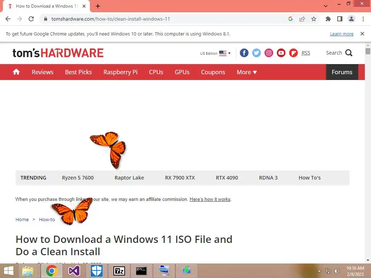
Task: Click the How-to breadcrumb link
Action: [47, 220]
